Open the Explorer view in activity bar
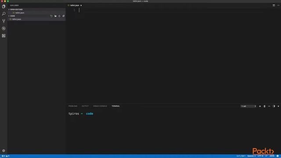The height and width of the screenshot is (158, 281). click(x=4, y=7)
